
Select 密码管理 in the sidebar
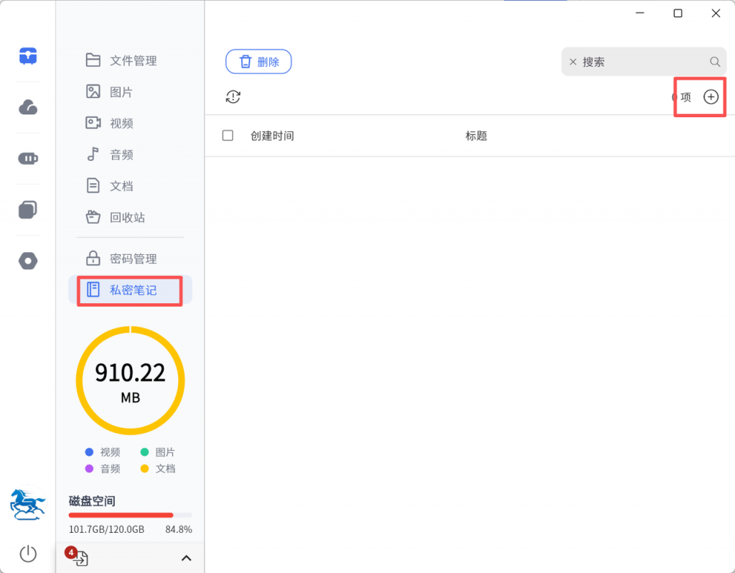coord(132,258)
